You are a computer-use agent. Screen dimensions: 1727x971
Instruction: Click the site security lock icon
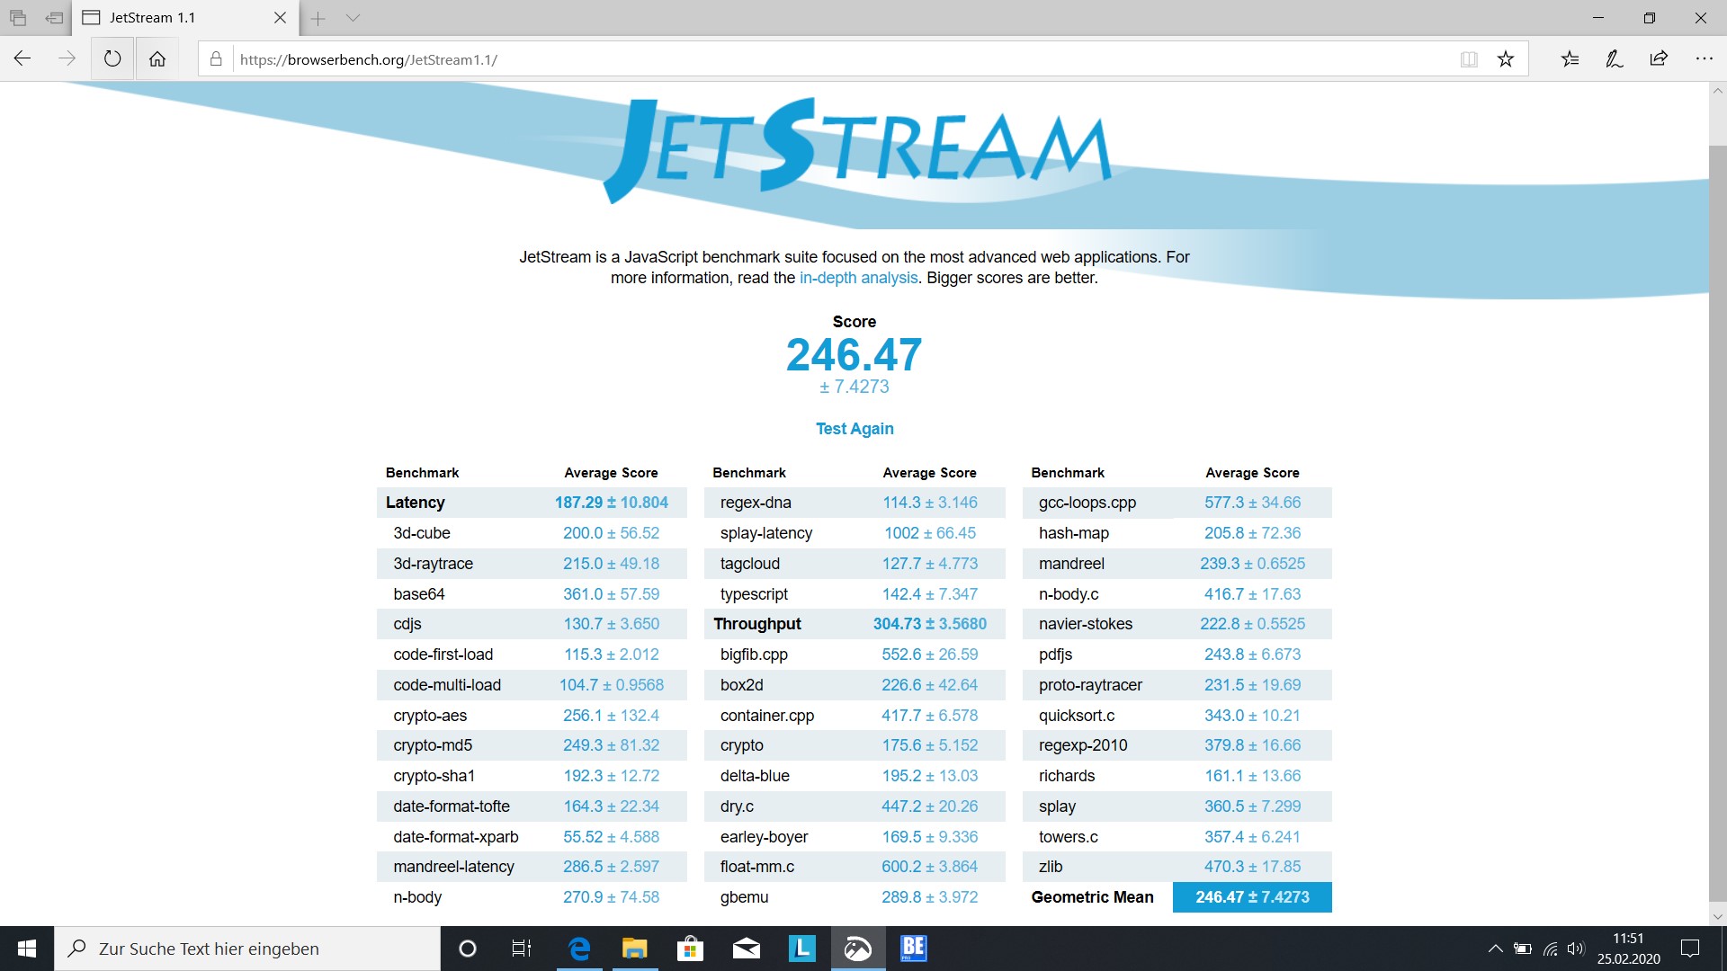click(216, 59)
